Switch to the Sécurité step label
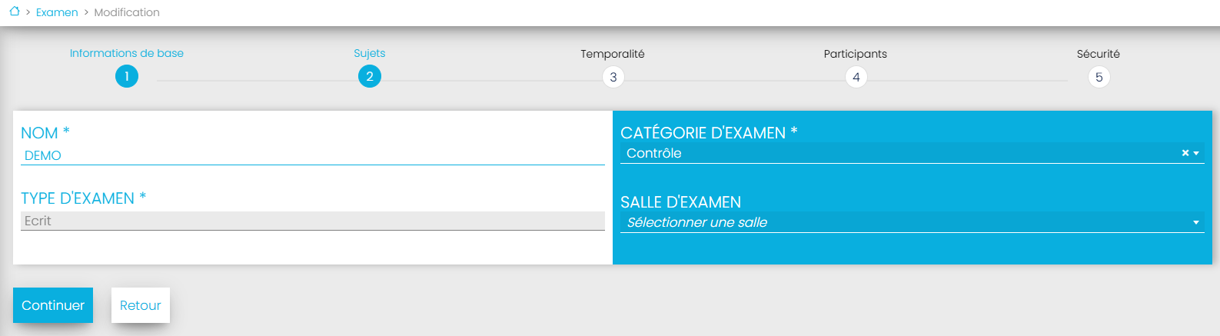The image size is (1220, 336). coord(1099,54)
